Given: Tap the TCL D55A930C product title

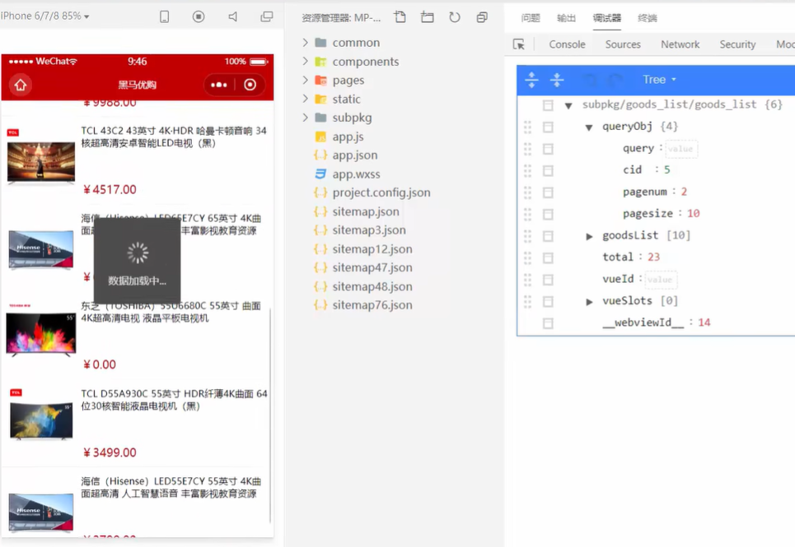Looking at the screenshot, I should (x=174, y=400).
